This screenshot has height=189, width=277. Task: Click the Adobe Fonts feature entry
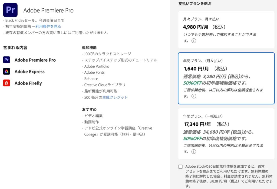coord(94,72)
